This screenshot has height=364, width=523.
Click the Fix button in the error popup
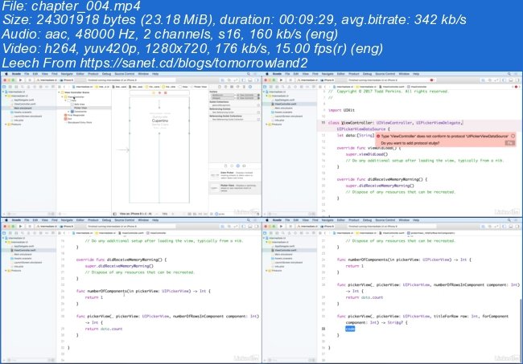pos(509,143)
